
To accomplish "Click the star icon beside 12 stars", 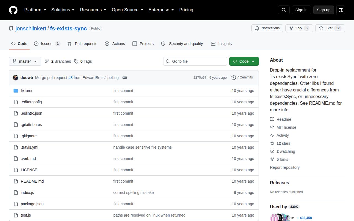I will [272, 143].
